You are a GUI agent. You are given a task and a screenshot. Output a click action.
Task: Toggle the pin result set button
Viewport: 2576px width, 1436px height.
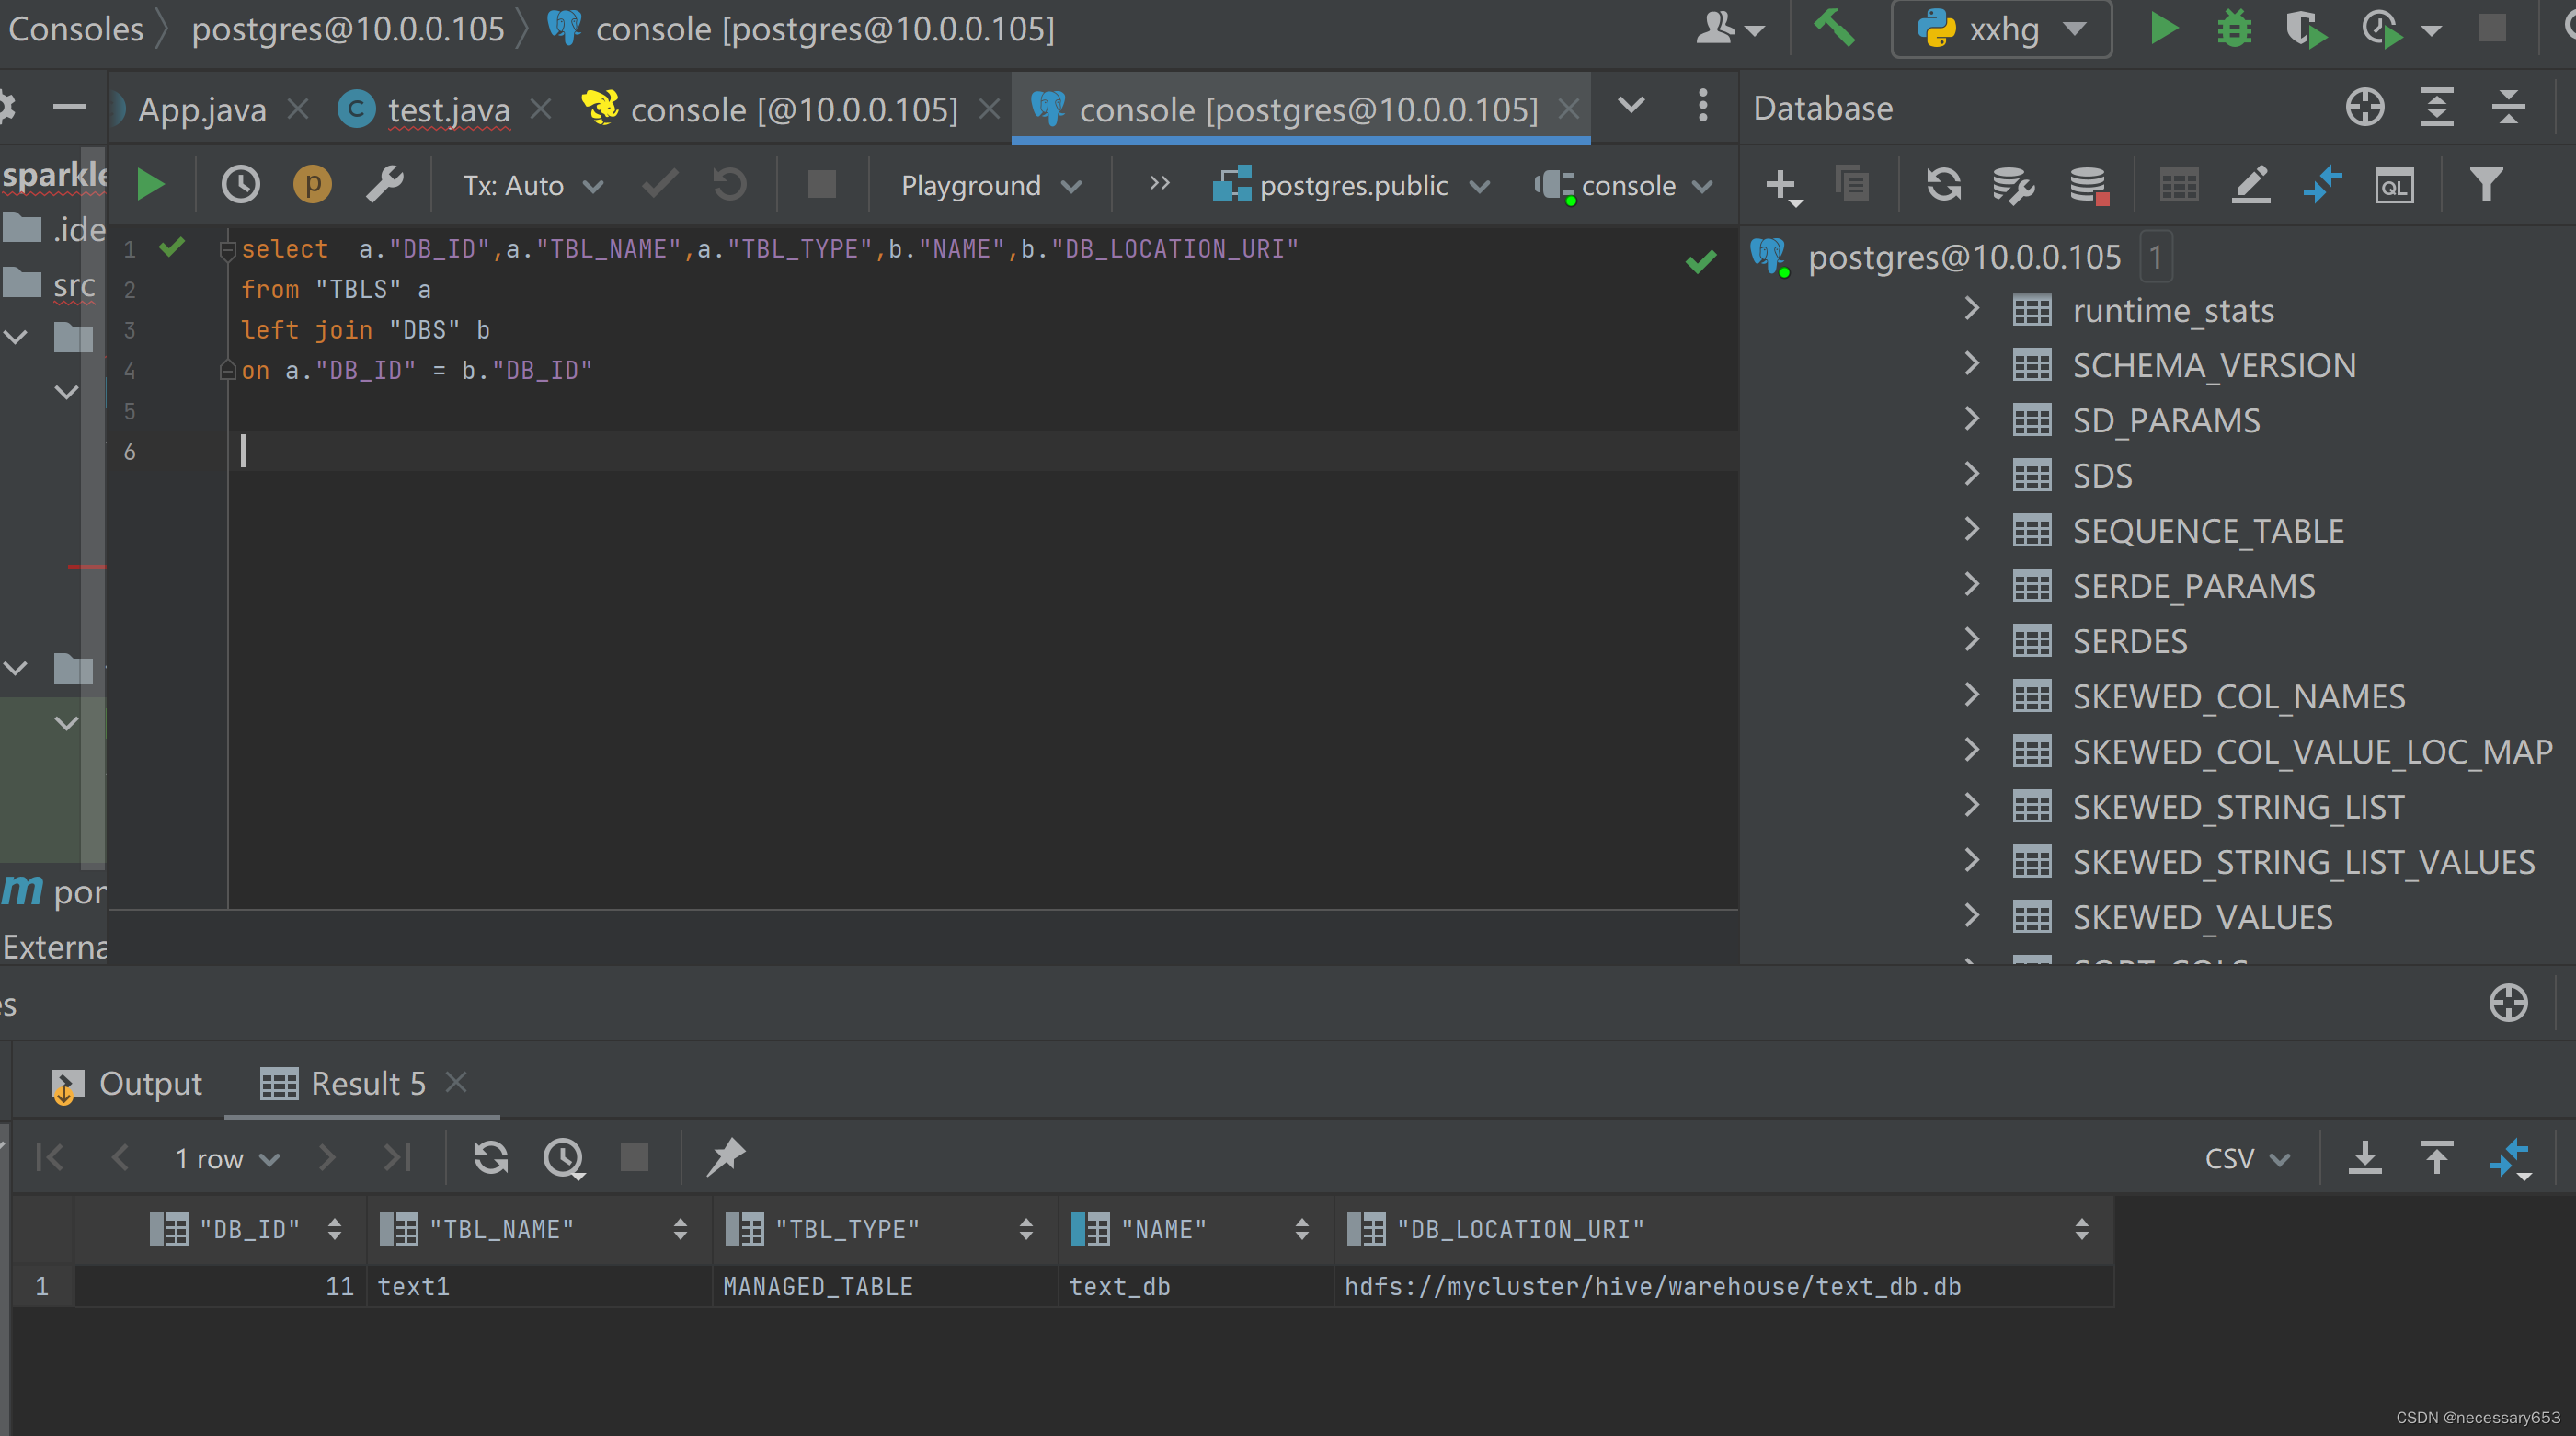click(723, 1158)
